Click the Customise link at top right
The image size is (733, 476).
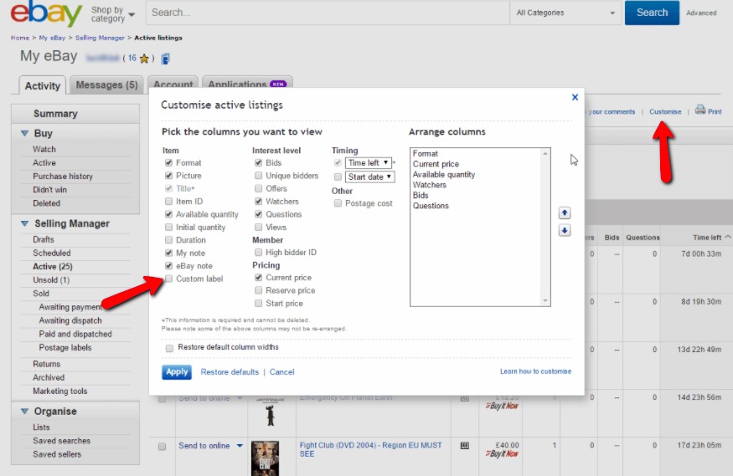[665, 111]
